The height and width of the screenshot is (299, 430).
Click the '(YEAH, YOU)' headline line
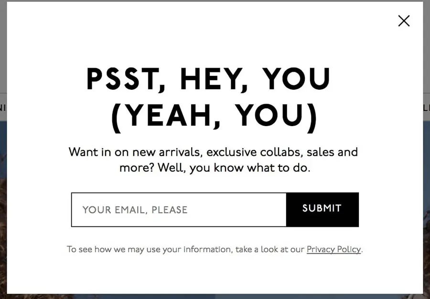214,117
